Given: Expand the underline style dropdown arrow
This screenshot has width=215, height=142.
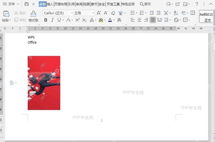Looking at the screenshot, I should coord(63,20).
